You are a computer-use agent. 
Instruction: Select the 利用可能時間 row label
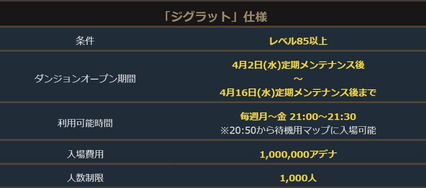pos(85,123)
